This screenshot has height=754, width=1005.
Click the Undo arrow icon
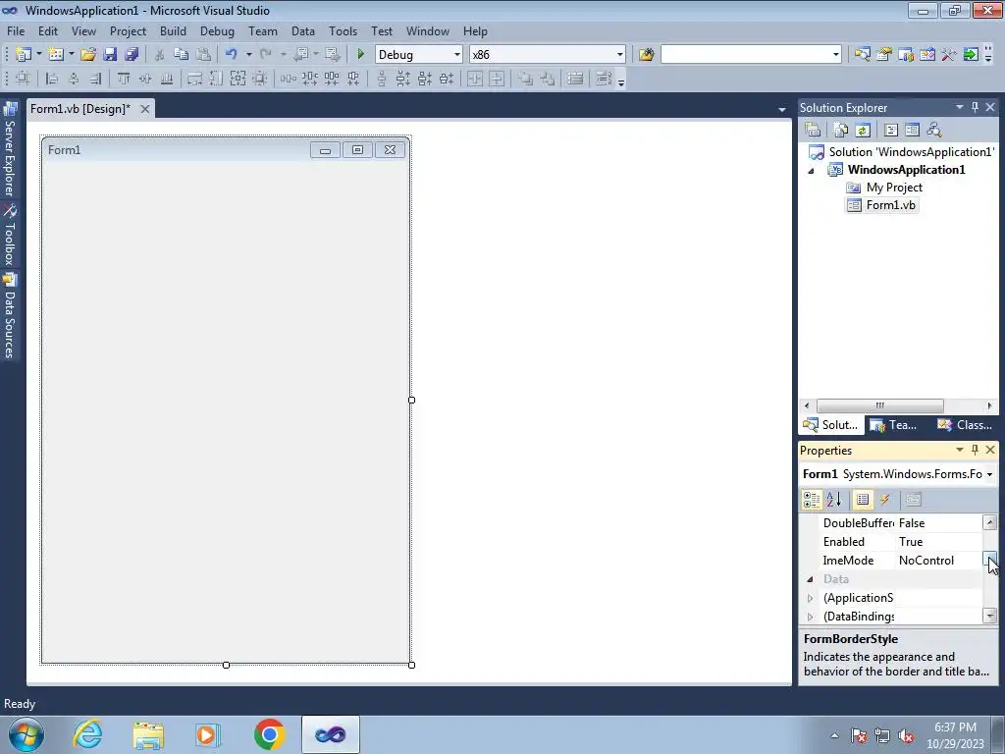pyautogui.click(x=232, y=55)
